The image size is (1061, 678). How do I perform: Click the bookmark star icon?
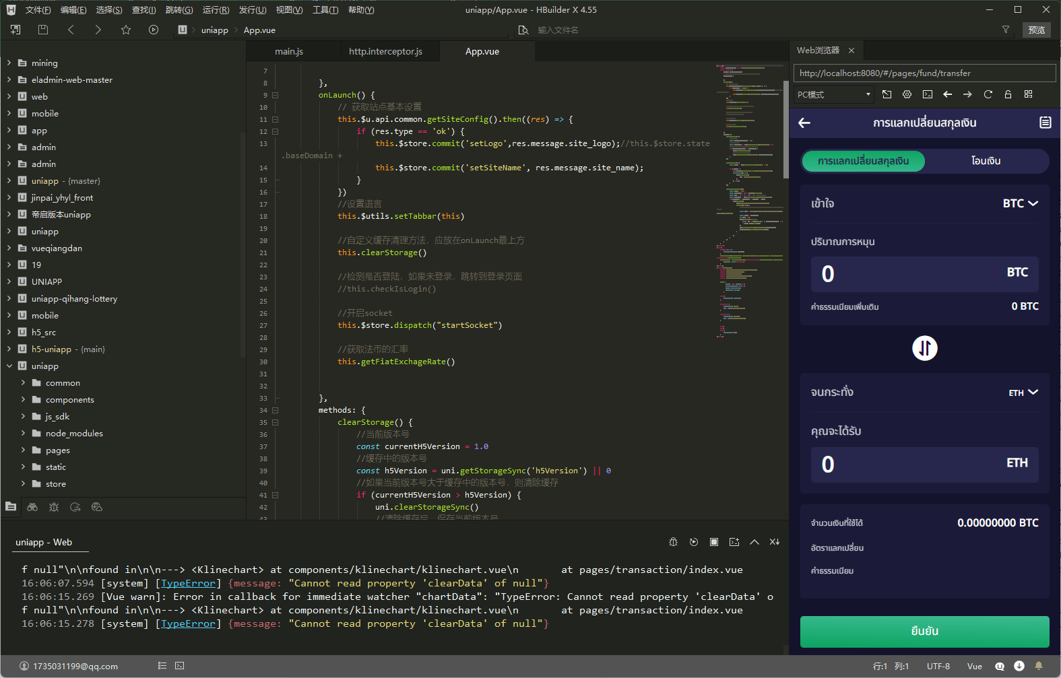[126, 30]
